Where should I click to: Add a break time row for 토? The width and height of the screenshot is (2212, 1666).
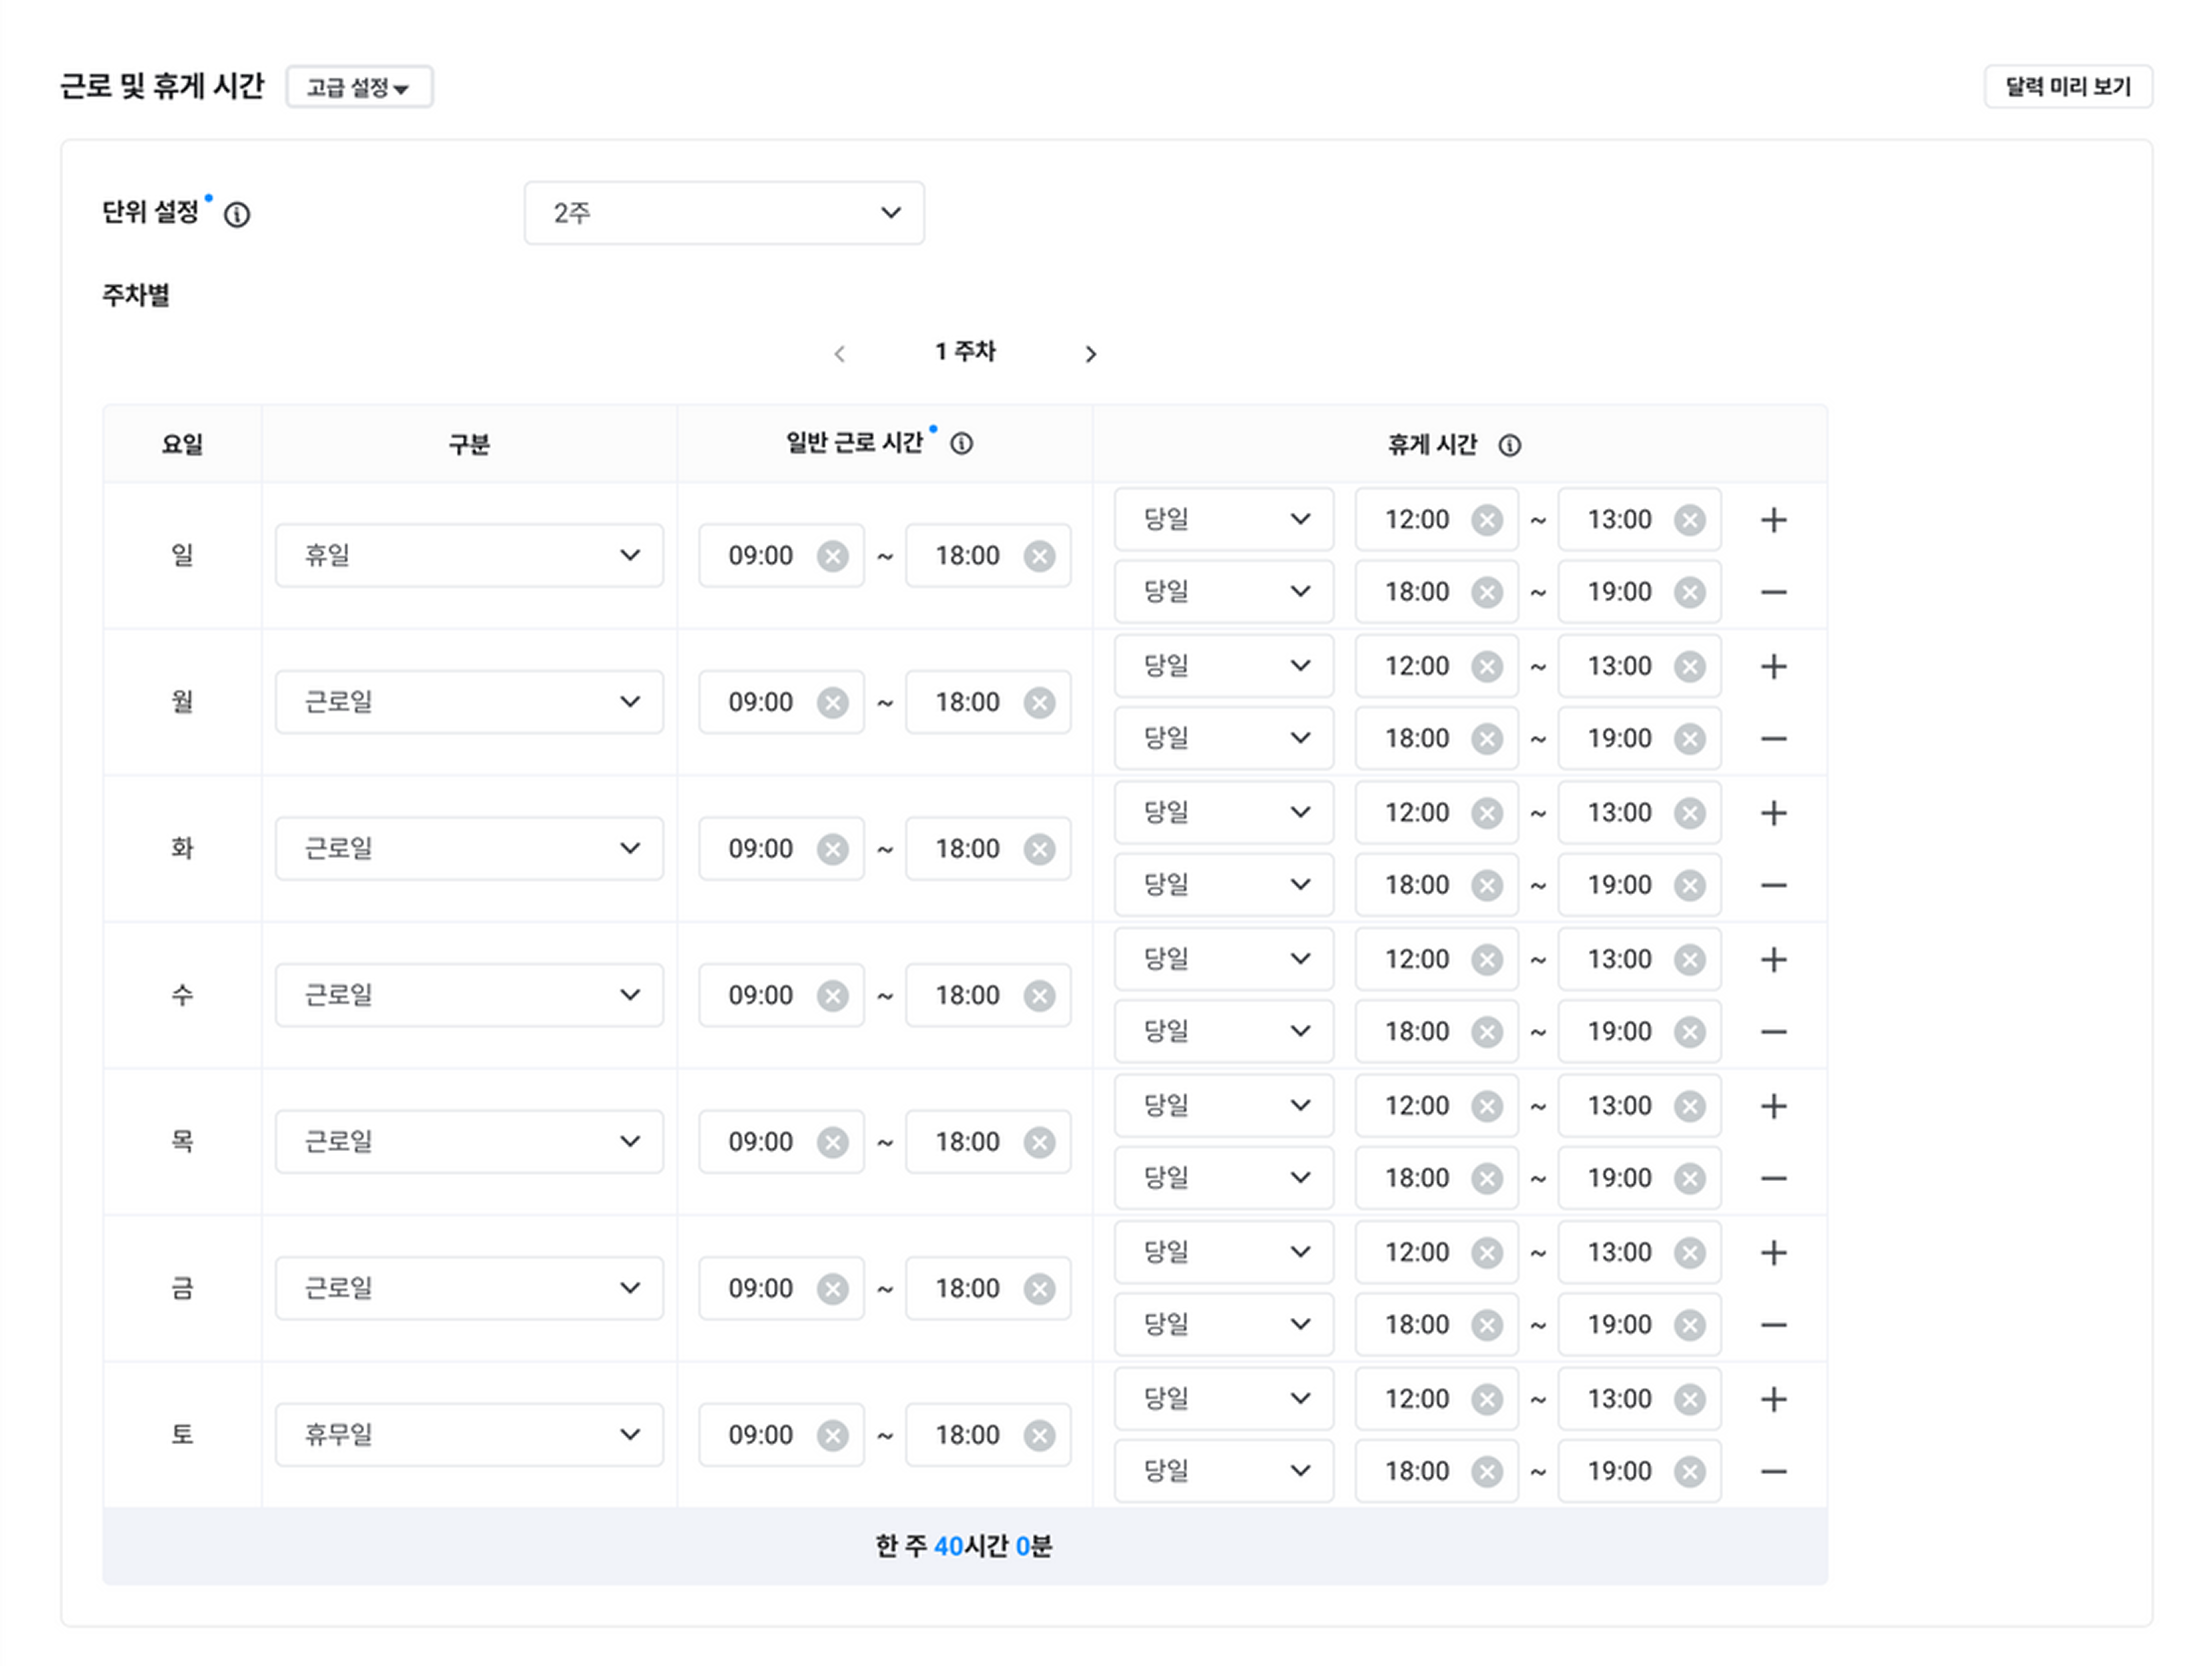[x=1773, y=1399]
